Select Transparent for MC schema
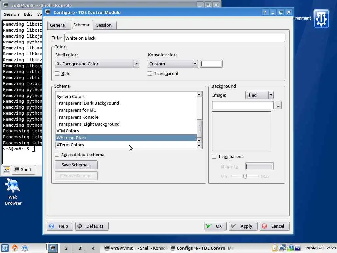Viewport: 337px width, 253px height. click(x=126, y=110)
